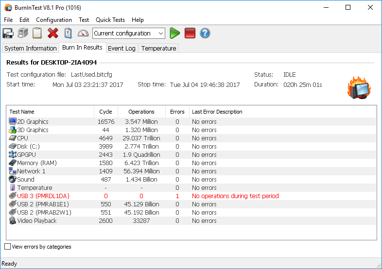Open the Quick Tests menu
Viewport: 382px width, 269px height.
pos(110,20)
